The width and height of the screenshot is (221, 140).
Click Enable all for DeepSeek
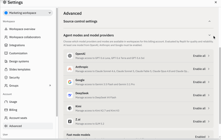coord(199,95)
